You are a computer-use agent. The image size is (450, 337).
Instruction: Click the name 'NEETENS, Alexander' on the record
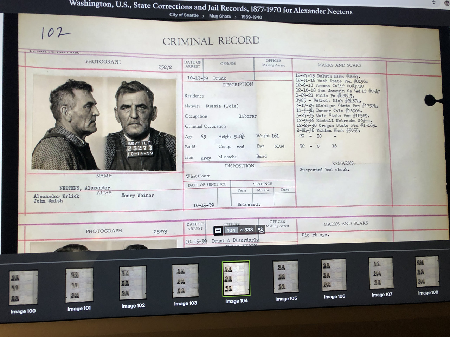coord(85,188)
